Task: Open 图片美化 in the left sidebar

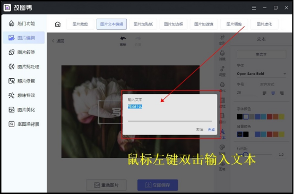Action: pyautogui.click(x=24, y=109)
